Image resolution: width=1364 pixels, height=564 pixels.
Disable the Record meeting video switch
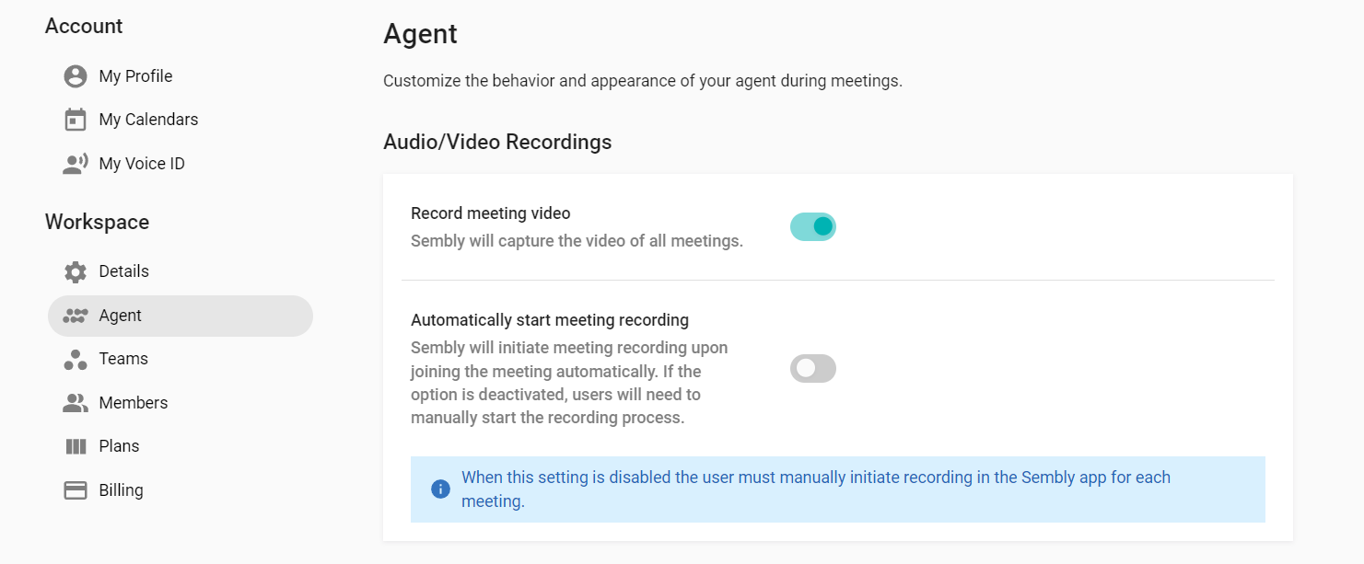tap(812, 226)
